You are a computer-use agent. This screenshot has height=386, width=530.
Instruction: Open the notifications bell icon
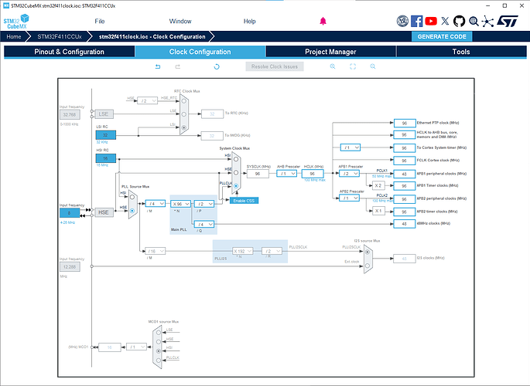323,22
